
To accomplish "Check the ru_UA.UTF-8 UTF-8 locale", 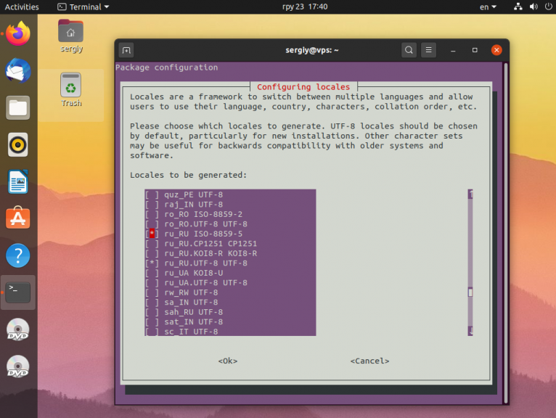I will (152, 282).
